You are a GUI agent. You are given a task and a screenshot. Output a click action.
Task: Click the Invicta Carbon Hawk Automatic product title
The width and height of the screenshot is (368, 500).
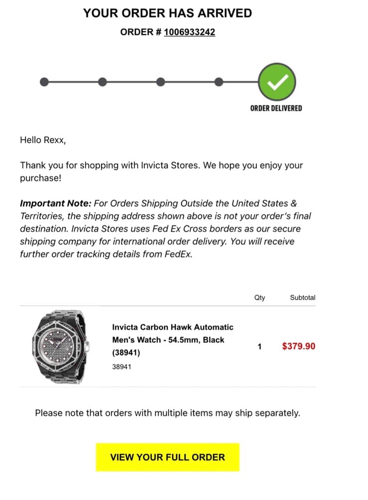click(173, 340)
